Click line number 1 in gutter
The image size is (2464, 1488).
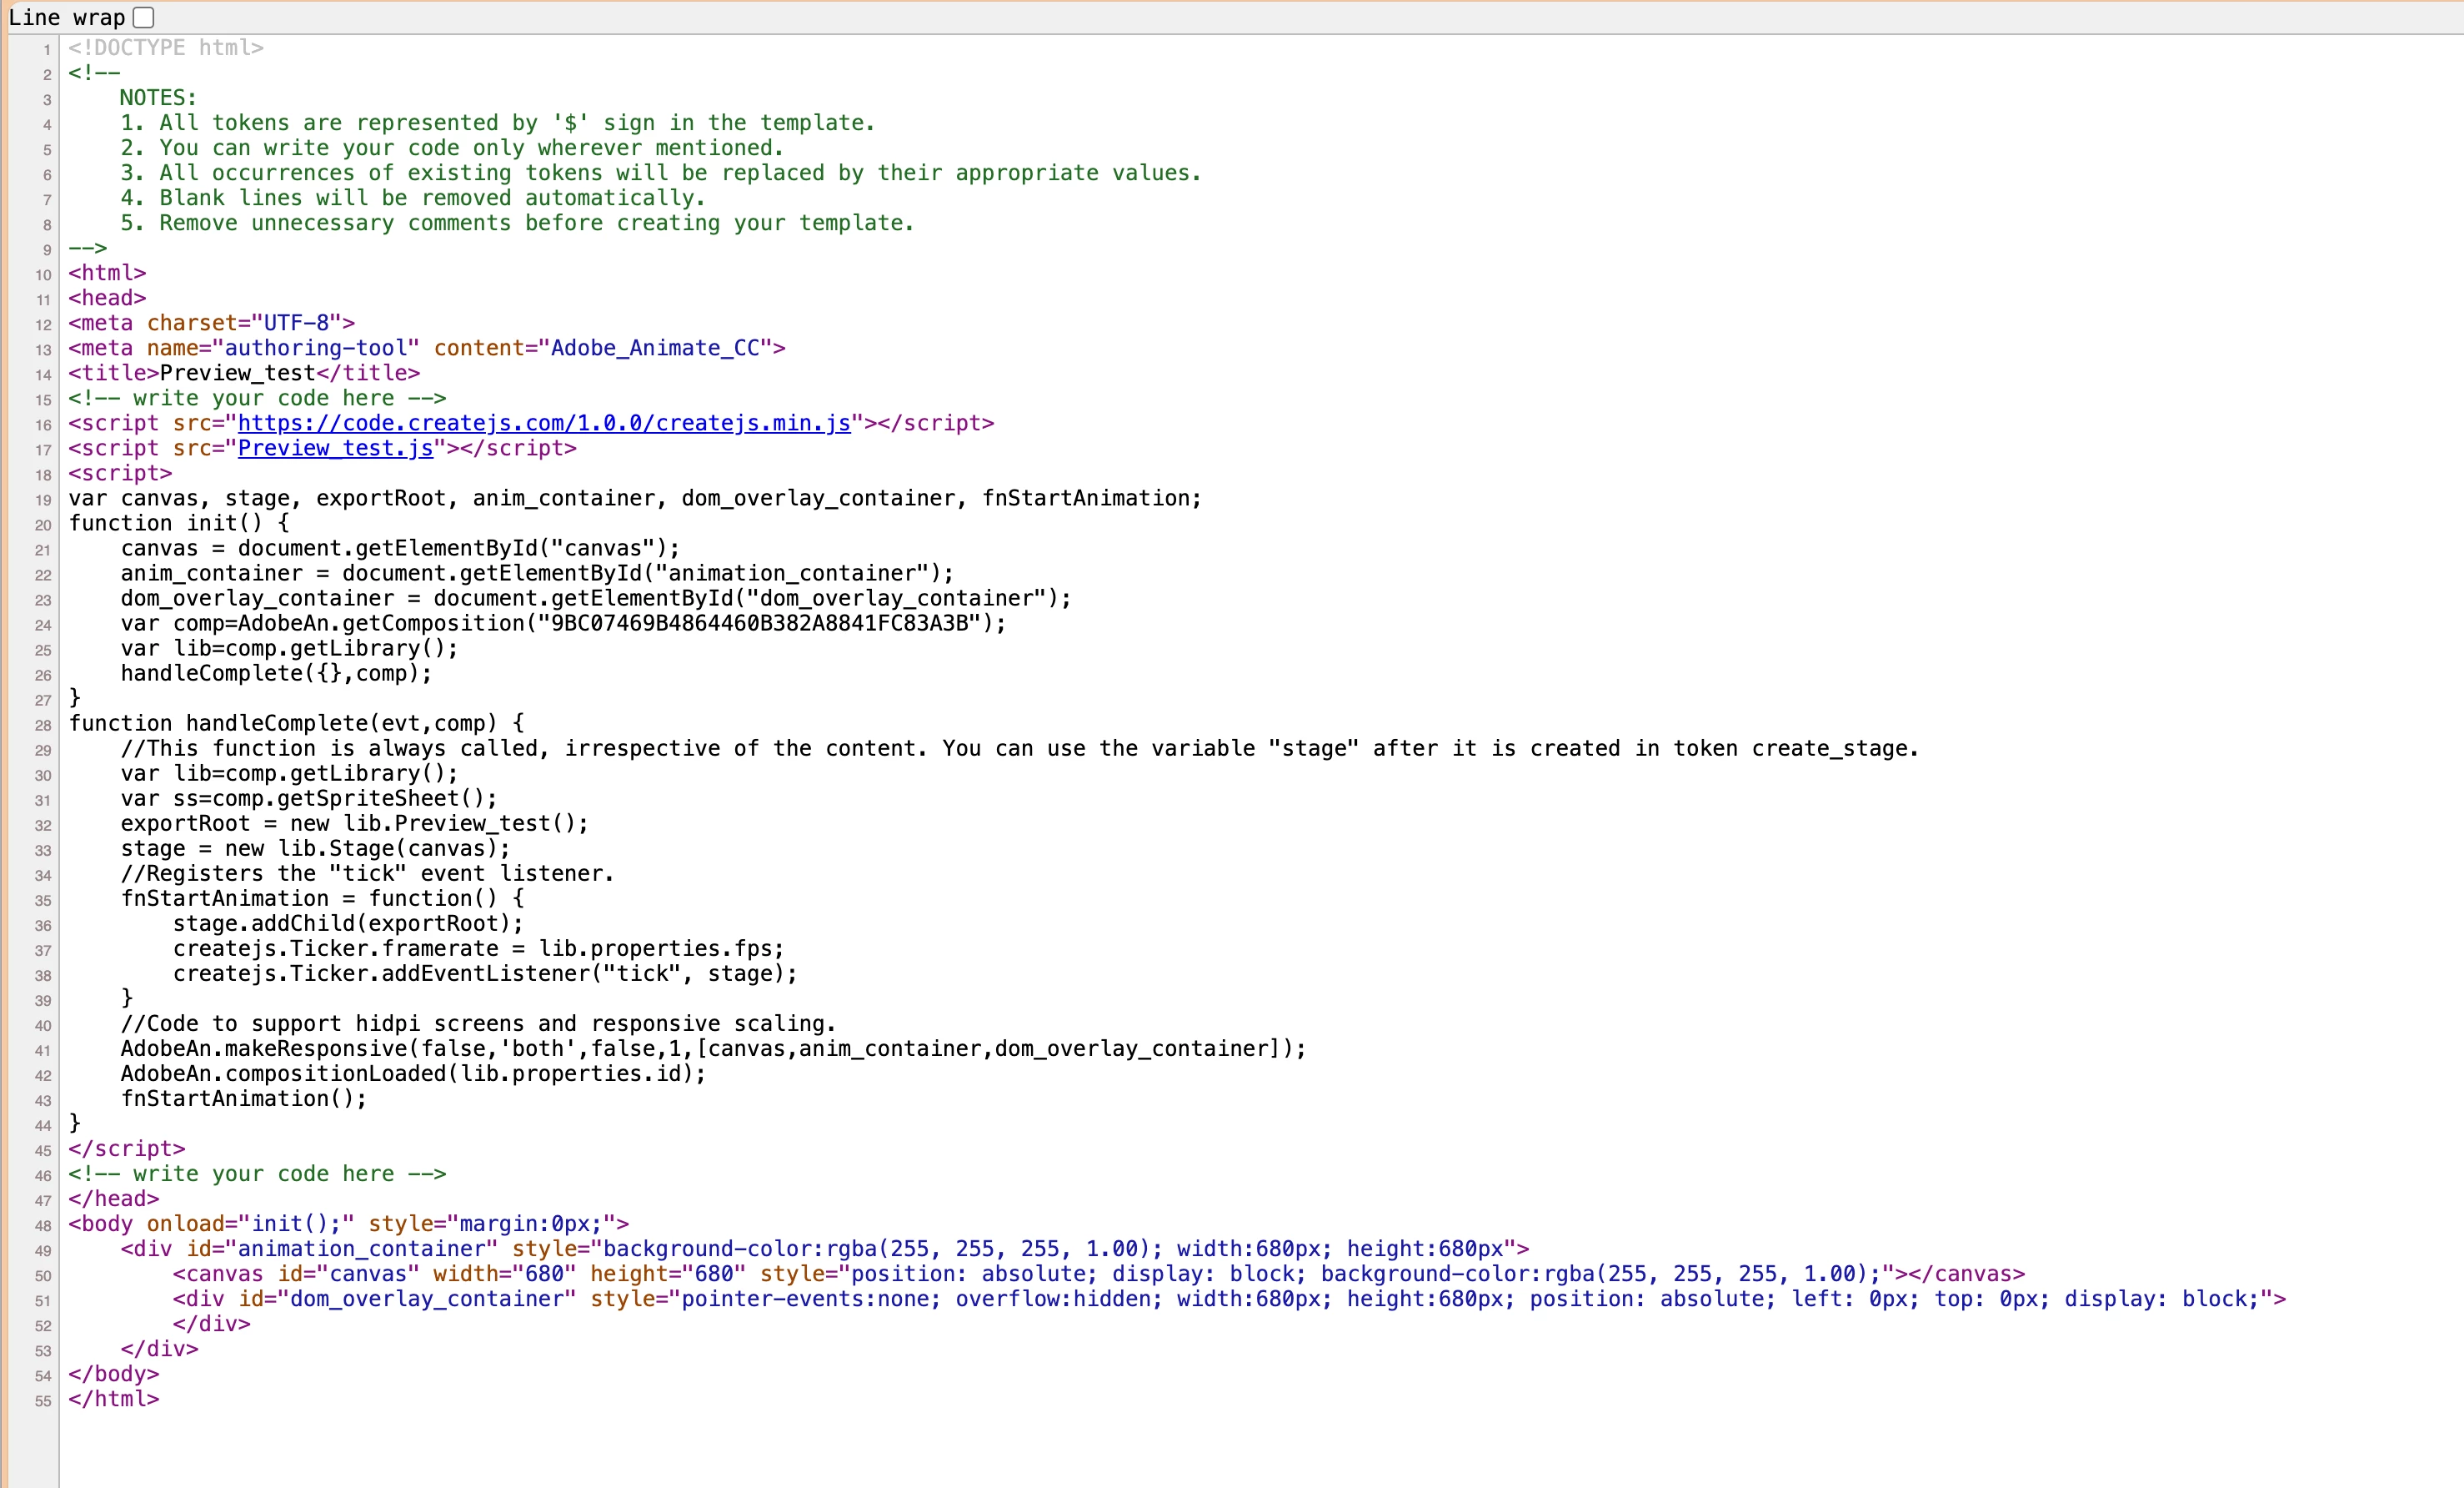(x=46, y=49)
